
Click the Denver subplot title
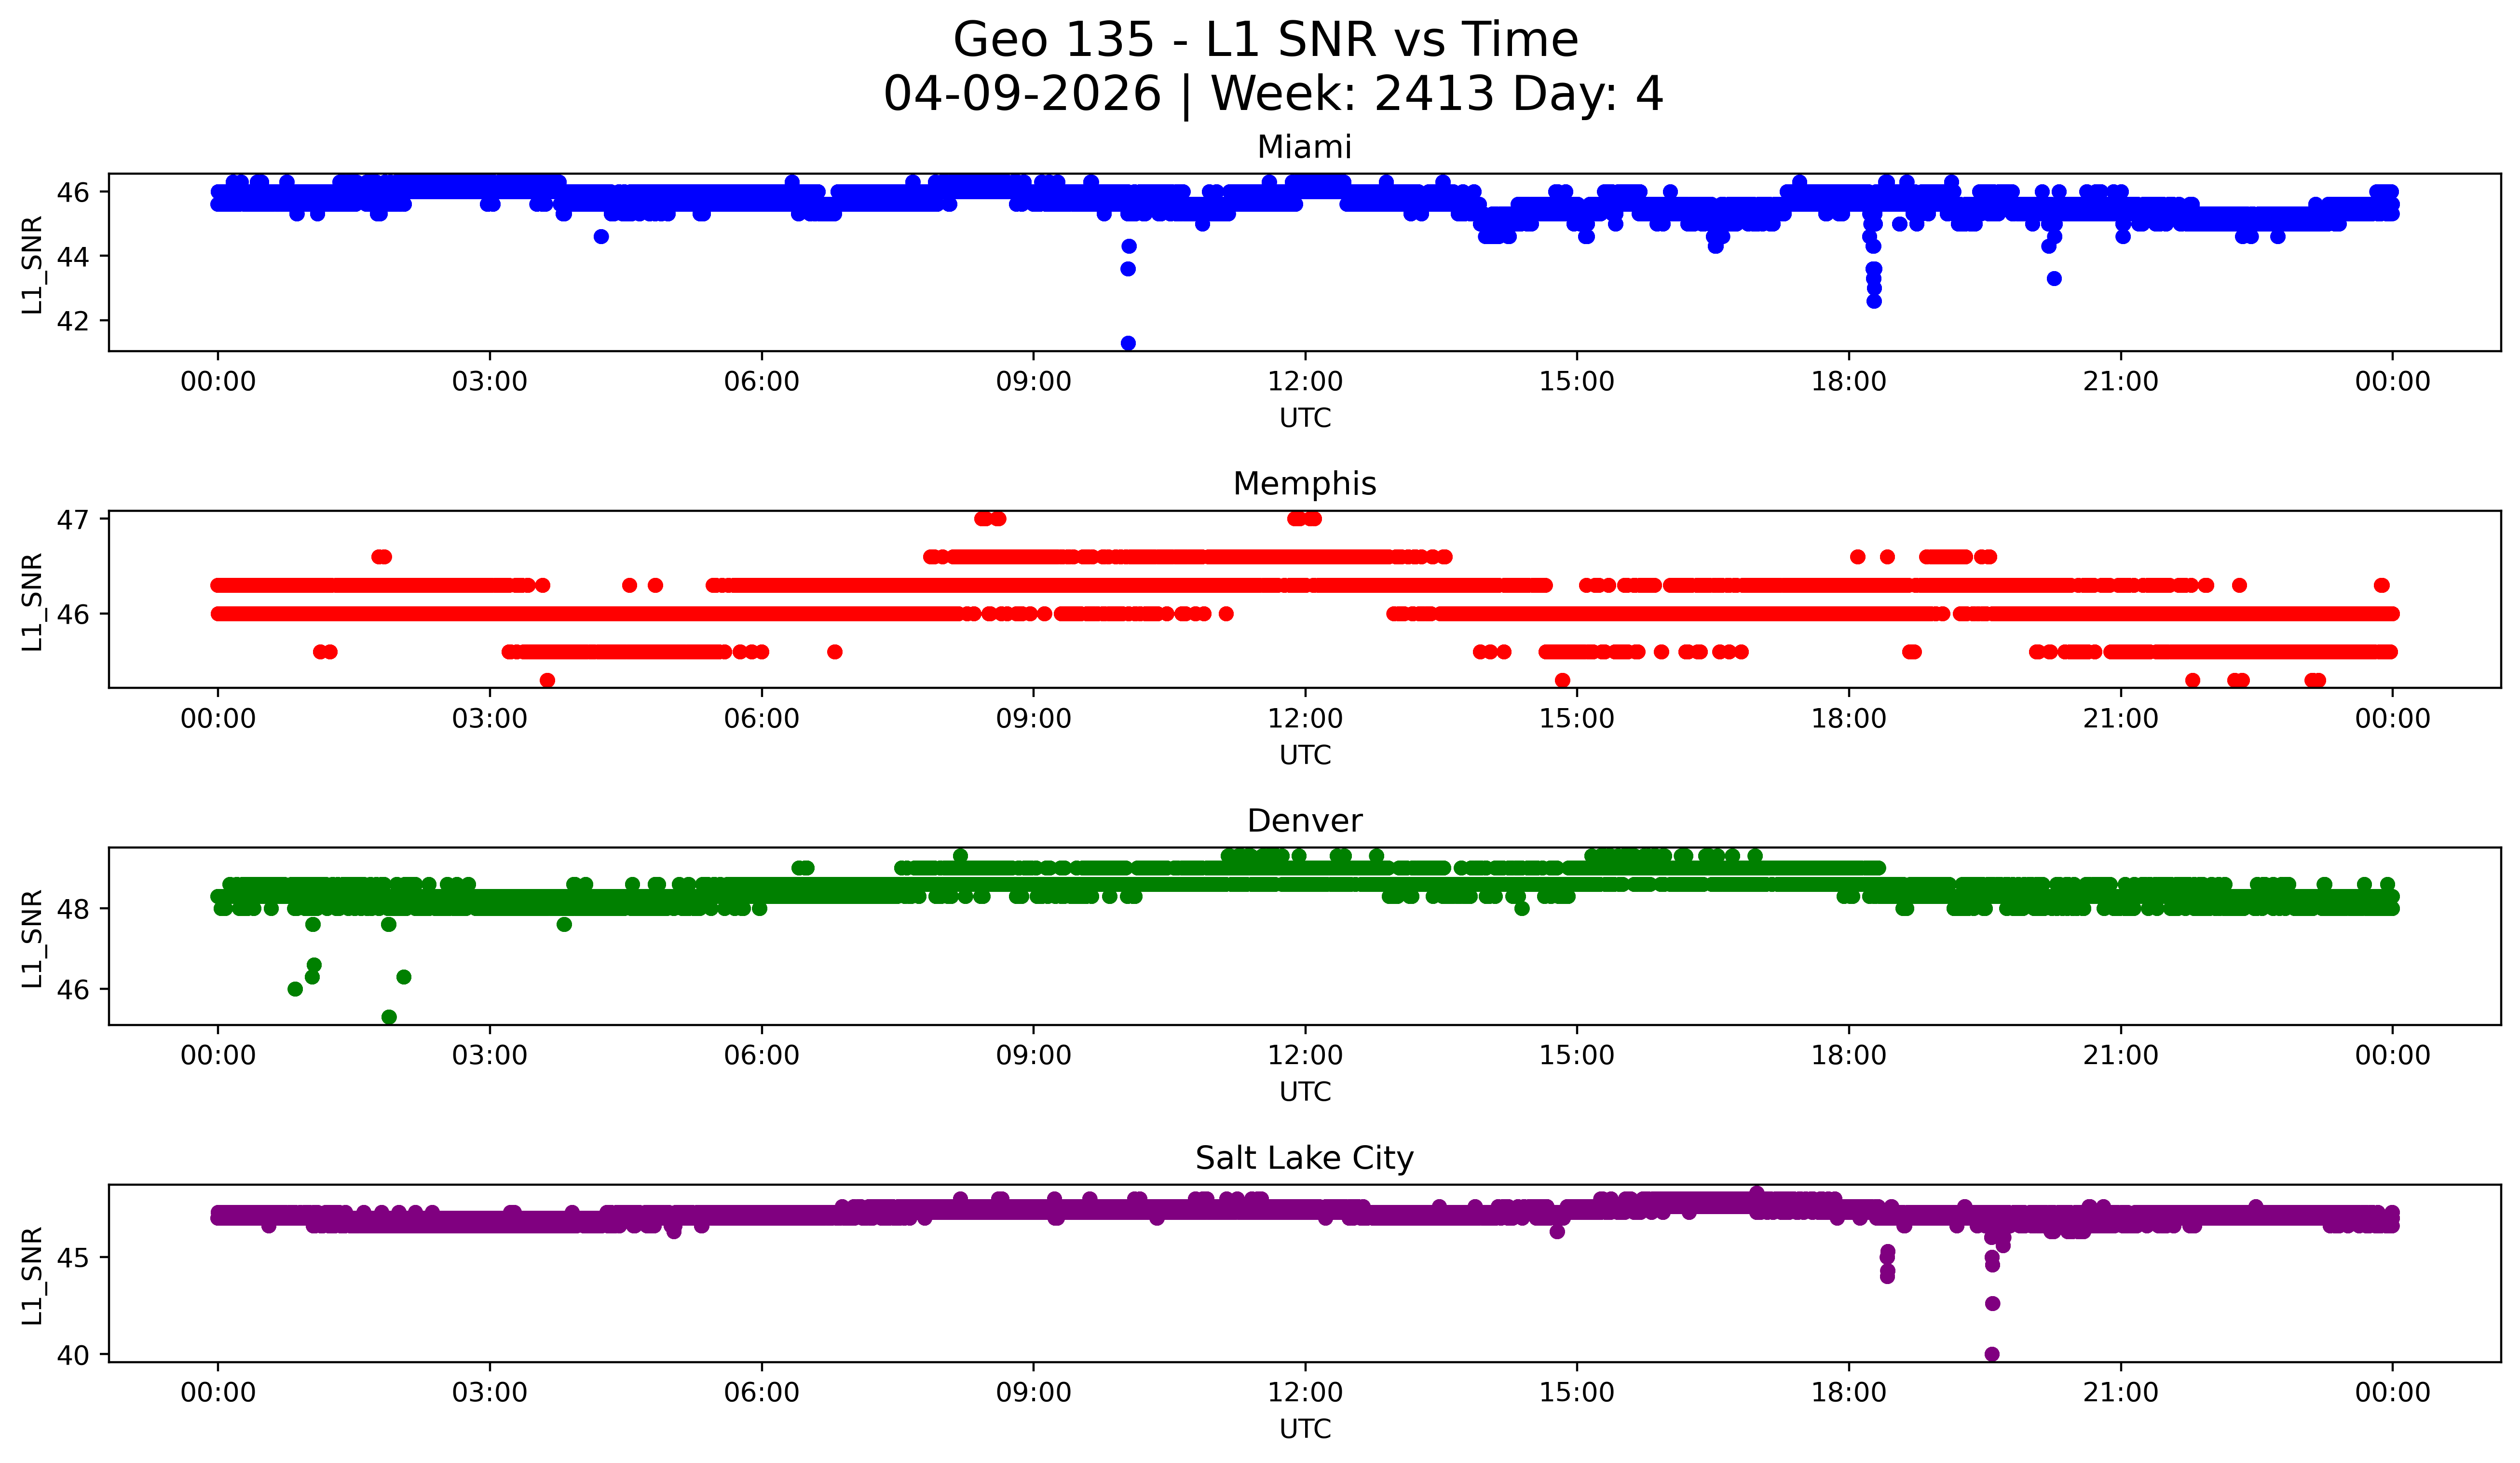[1304, 821]
